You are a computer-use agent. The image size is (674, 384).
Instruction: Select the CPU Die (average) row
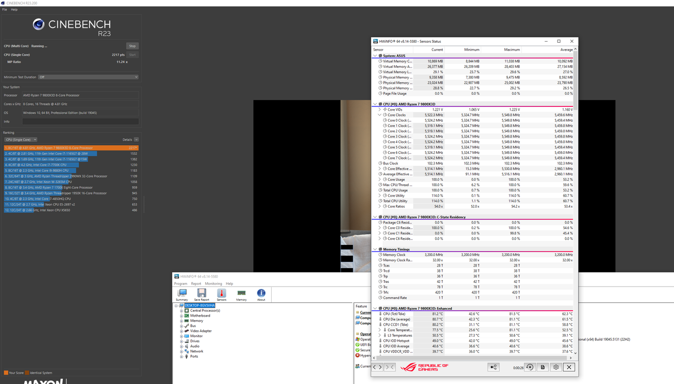point(473,319)
